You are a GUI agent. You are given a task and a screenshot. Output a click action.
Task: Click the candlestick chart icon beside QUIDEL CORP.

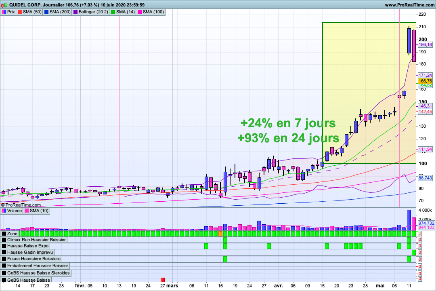pos(5,5)
